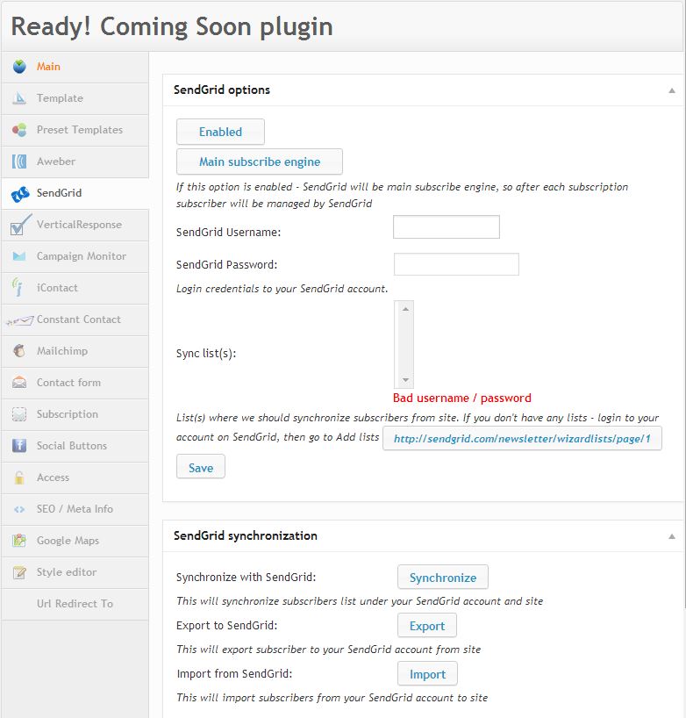Click the Synchronize button
The height and width of the screenshot is (718, 686).
443,577
